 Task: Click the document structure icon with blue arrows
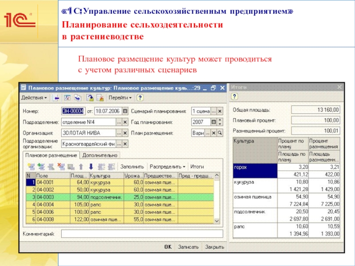tap(78, 98)
